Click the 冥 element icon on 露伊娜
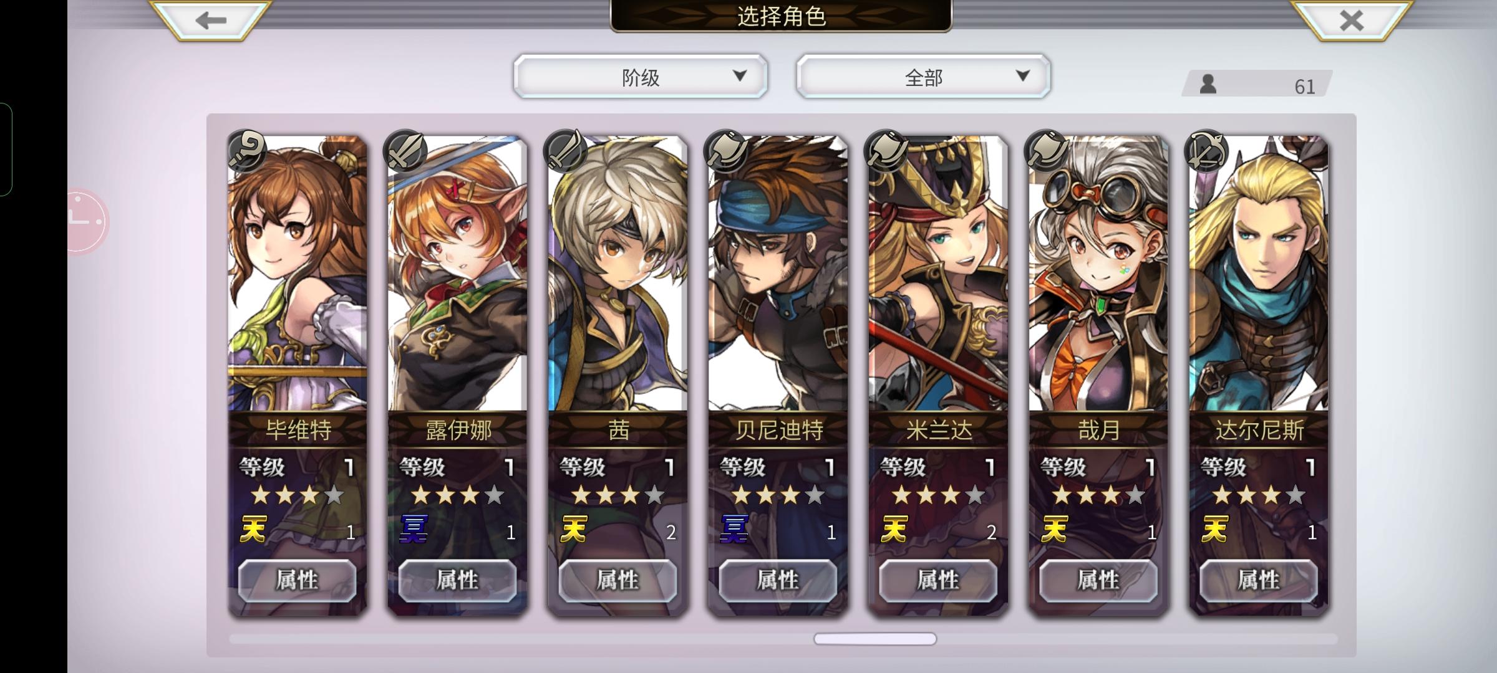Viewport: 1497px width, 673px height. click(x=414, y=530)
